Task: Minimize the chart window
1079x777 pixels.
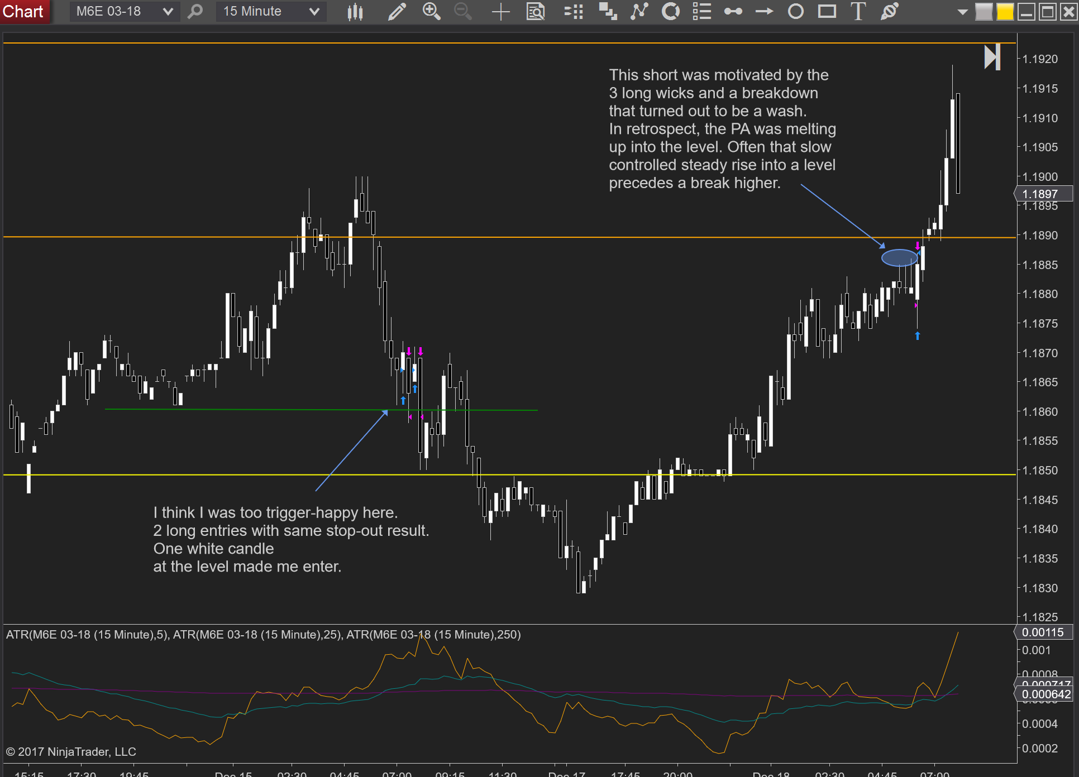Action: (1026, 12)
